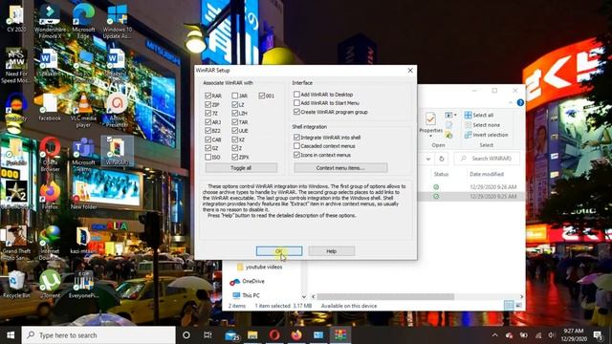Select the Recycle Bin icon
612x344 pixels.
(x=16, y=285)
